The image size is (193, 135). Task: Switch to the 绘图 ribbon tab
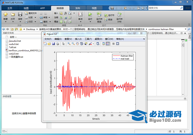pyautogui.click(x=26, y=8)
